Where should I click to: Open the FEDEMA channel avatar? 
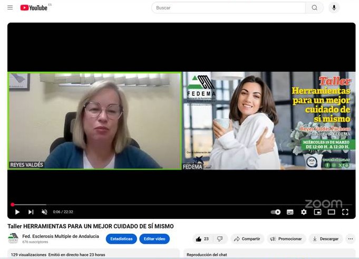point(13,238)
